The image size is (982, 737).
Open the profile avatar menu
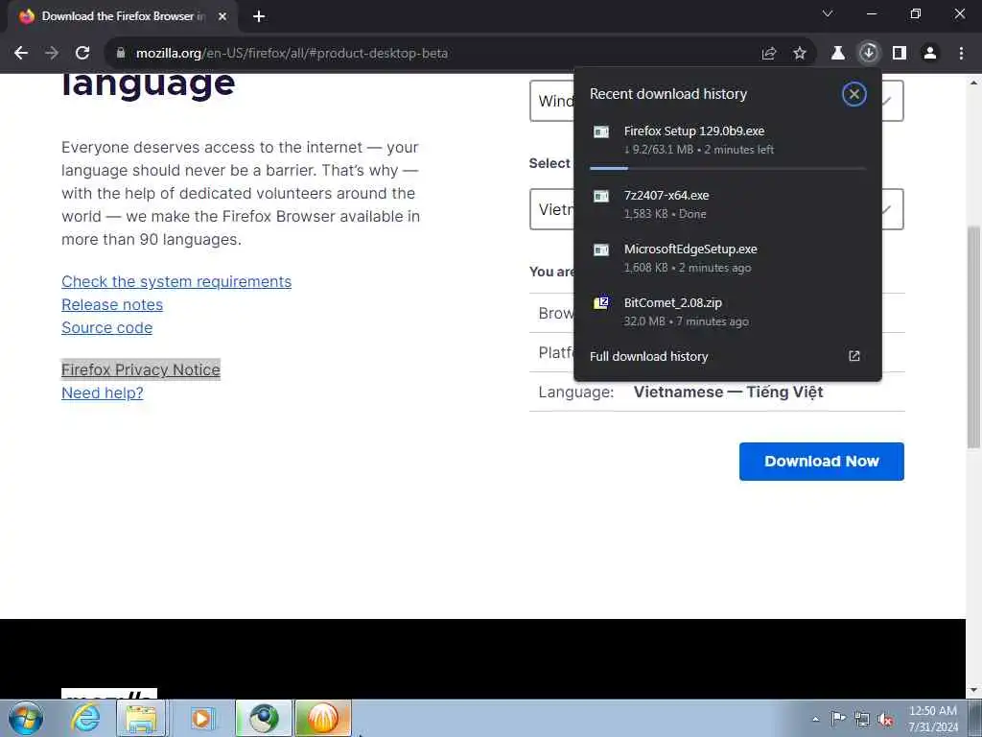coord(930,54)
